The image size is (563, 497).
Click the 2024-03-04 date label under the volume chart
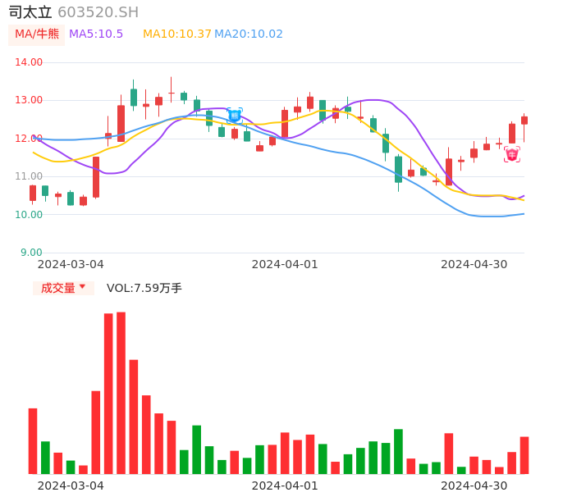(71, 486)
